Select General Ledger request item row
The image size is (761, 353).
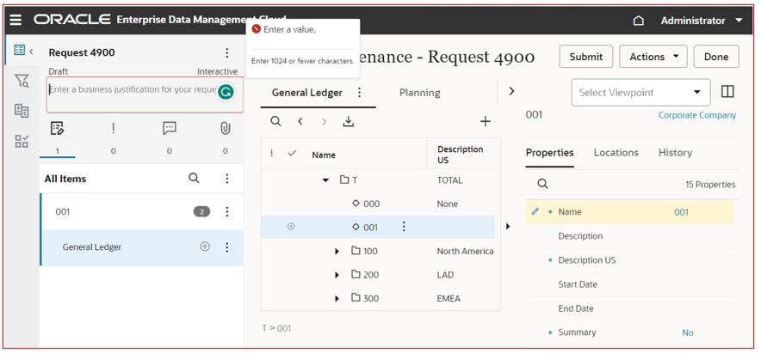(141, 247)
